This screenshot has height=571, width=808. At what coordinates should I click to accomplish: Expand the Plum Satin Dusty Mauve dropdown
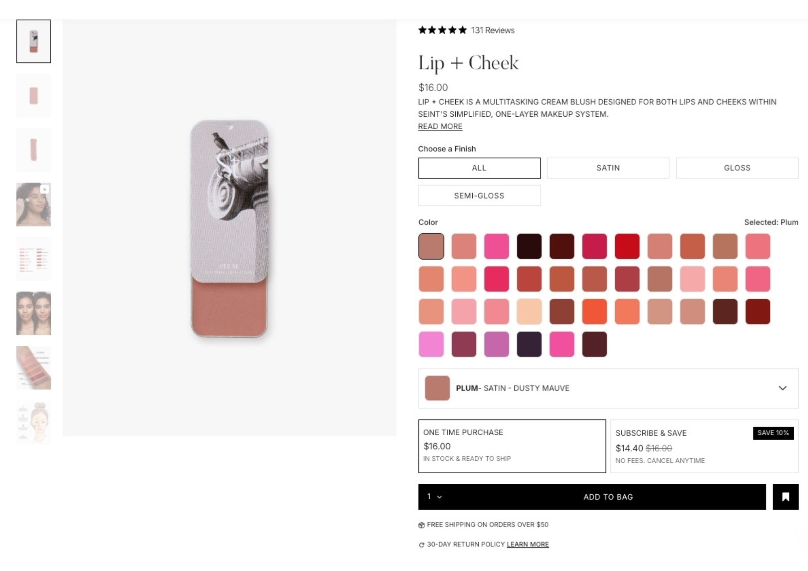click(x=608, y=388)
